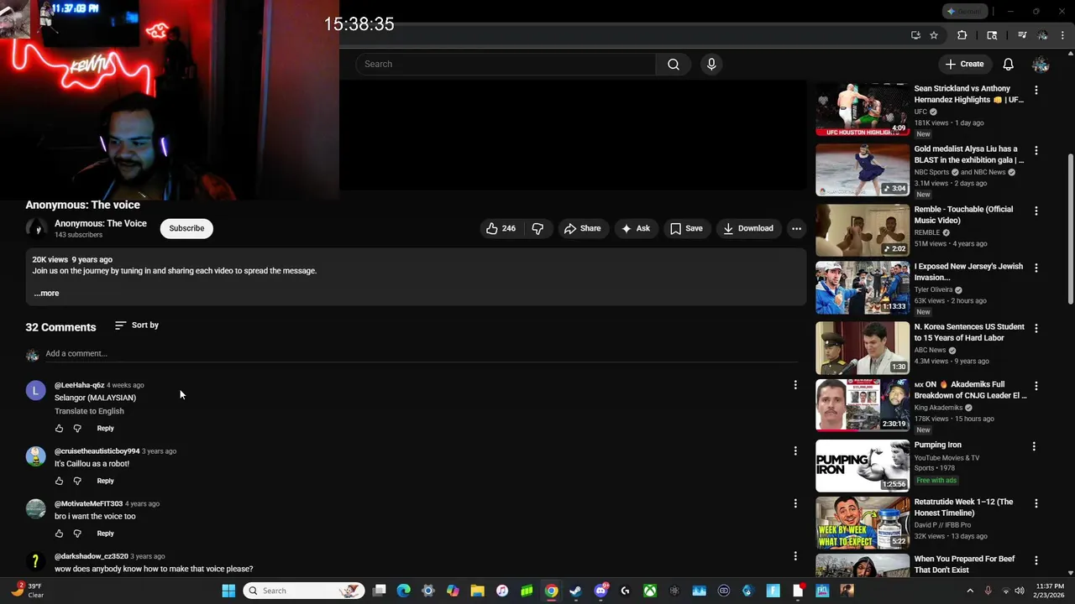
Task: Open Steam from the taskbar
Action: 576,591
